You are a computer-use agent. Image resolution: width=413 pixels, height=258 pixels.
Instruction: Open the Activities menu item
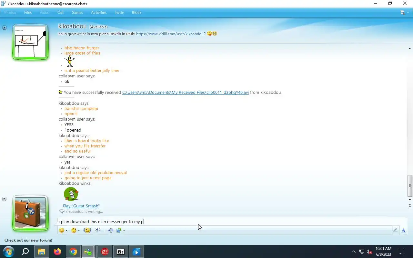99,13
